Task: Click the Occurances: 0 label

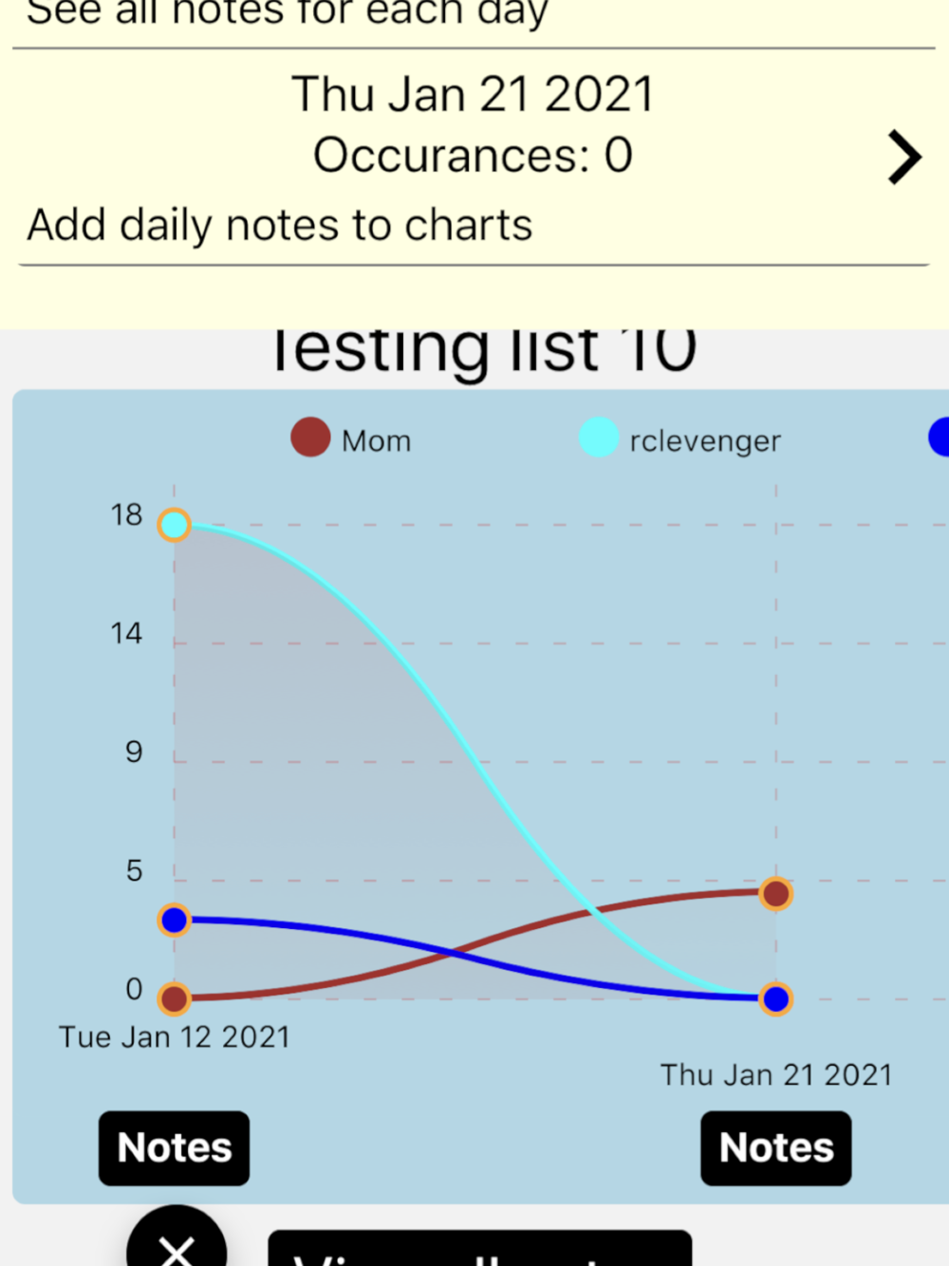Action: pos(473,156)
